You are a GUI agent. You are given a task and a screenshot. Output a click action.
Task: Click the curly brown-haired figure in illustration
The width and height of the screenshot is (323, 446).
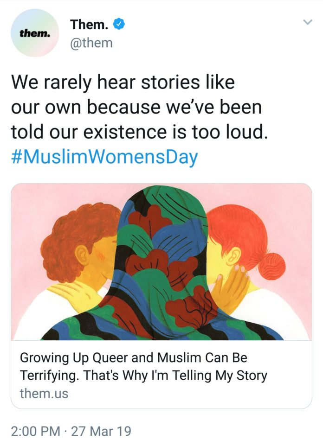point(80,250)
